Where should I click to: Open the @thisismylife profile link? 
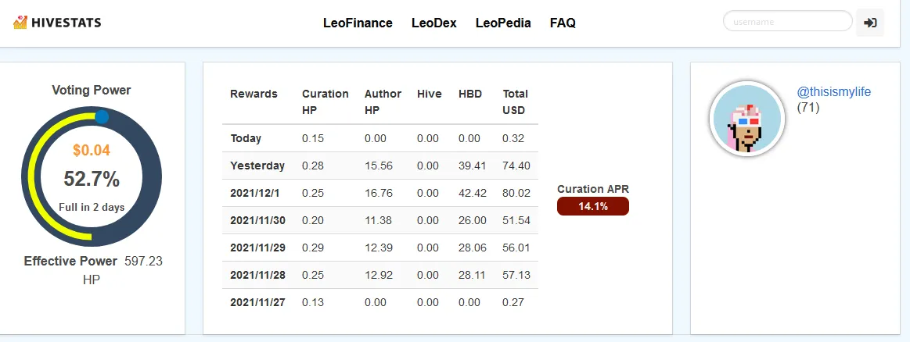coord(834,92)
